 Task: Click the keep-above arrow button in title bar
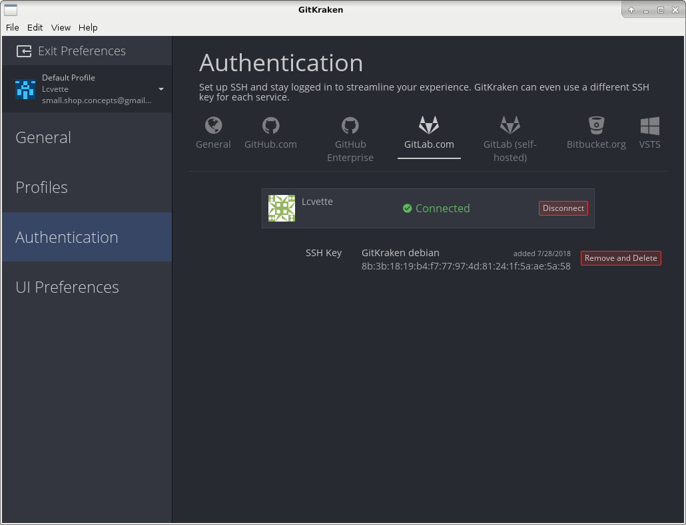pyautogui.click(x=631, y=9)
